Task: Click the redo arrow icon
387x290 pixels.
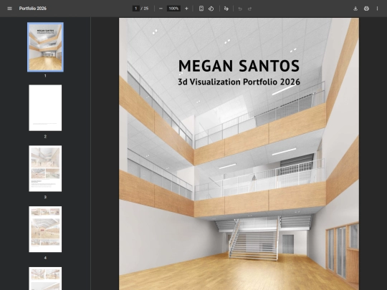Action: [250, 9]
